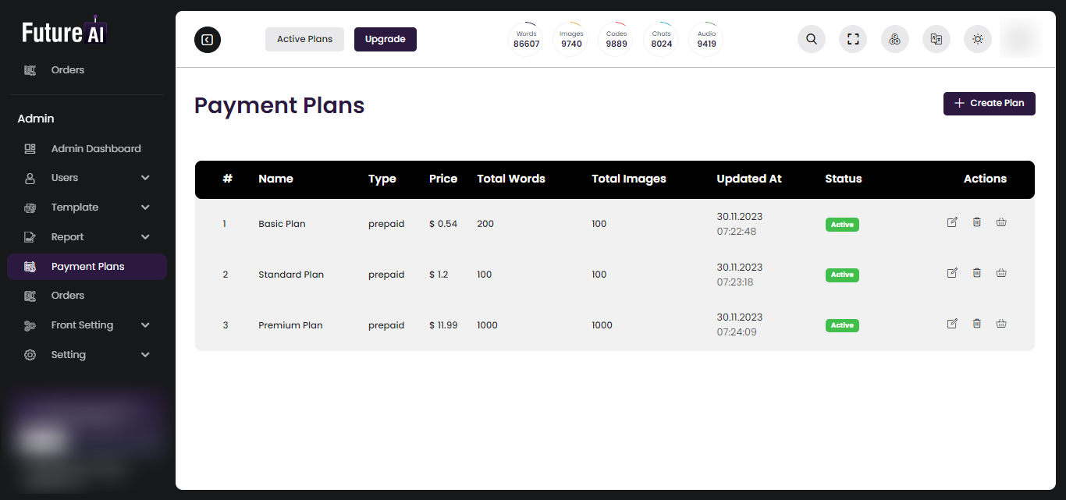Click the Active status badge for Basic Plan
Image resolution: width=1066 pixels, height=500 pixels.
point(842,225)
